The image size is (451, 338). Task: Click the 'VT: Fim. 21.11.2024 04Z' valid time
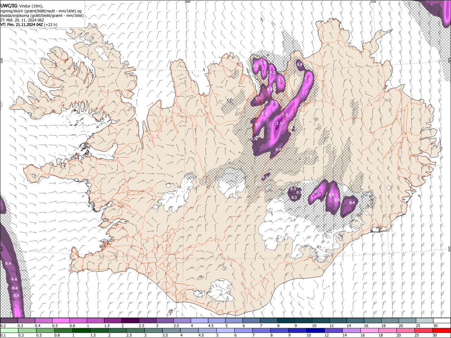pos(29,25)
